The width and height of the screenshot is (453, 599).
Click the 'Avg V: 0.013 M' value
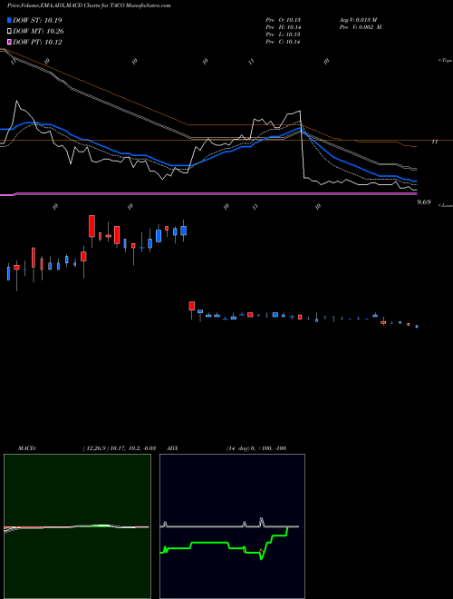pos(358,20)
